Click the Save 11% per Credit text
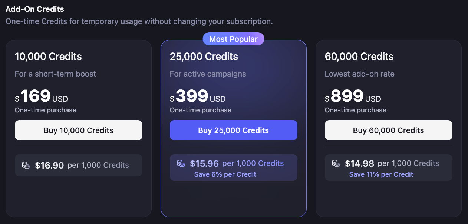 click(381, 174)
